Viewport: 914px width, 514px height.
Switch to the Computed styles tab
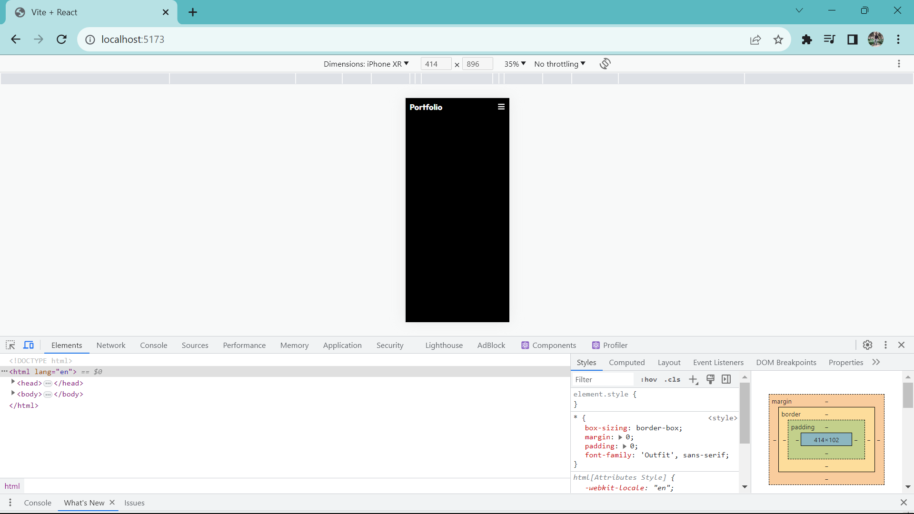click(x=627, y=362)
